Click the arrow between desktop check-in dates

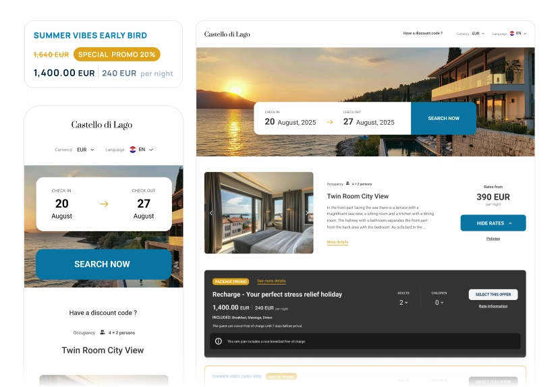(330, 122)
